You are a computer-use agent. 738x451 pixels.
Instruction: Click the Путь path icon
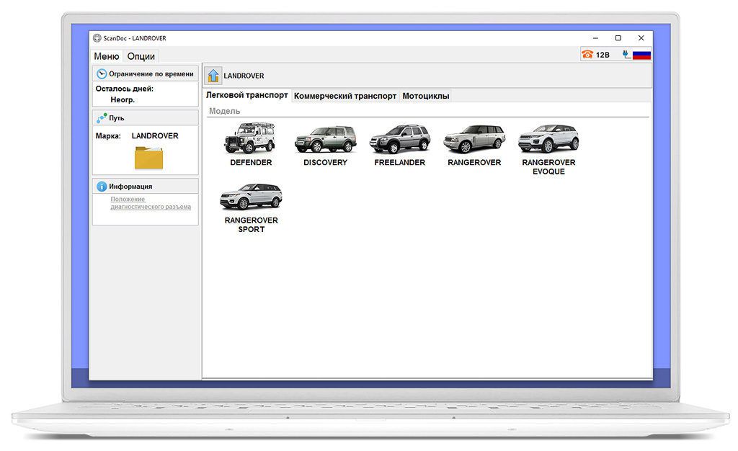pos(102,117)
